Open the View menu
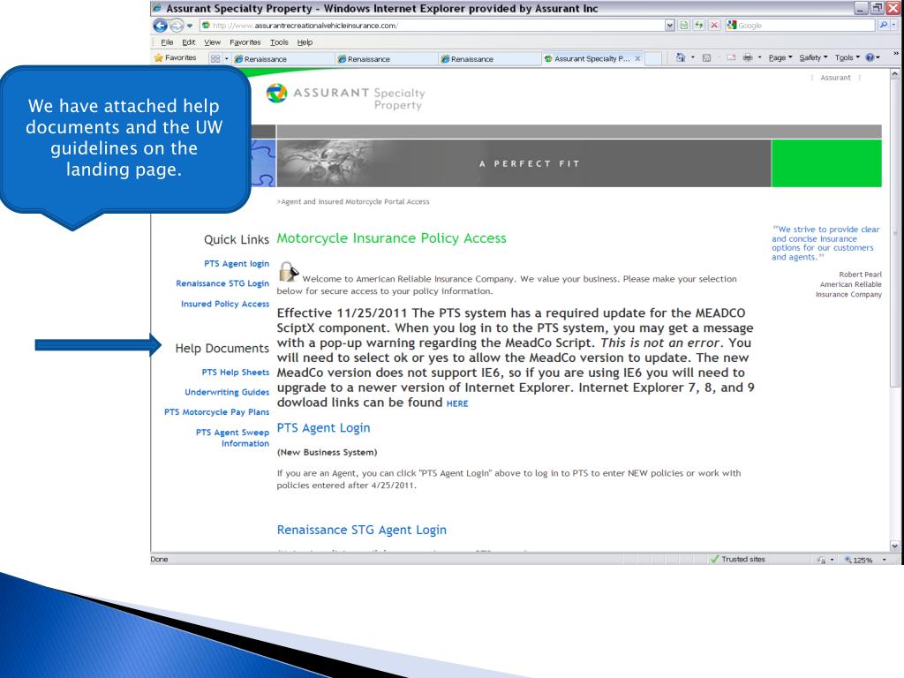 pyautogui.click(x=212, y=42)
